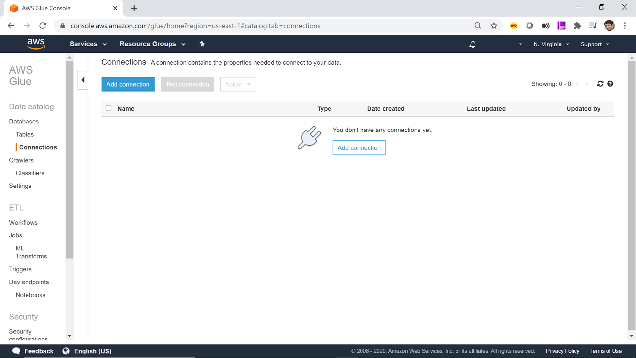Open the Privacy Policy link
Screen dimensions: 636x358
(x=562, y=351)
